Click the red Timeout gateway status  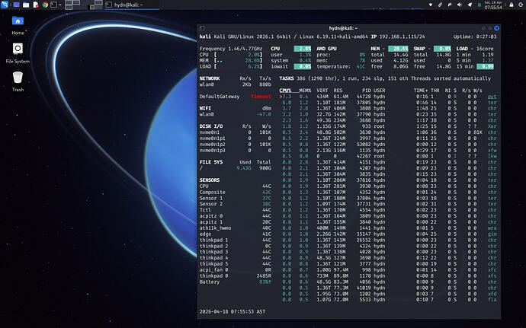coord(261,97)
